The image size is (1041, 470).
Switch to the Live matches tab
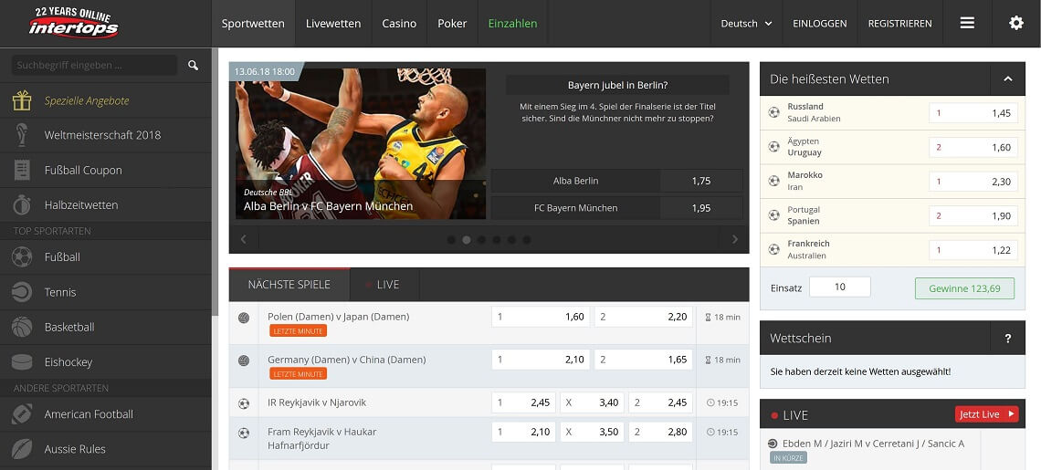point(385,284)
